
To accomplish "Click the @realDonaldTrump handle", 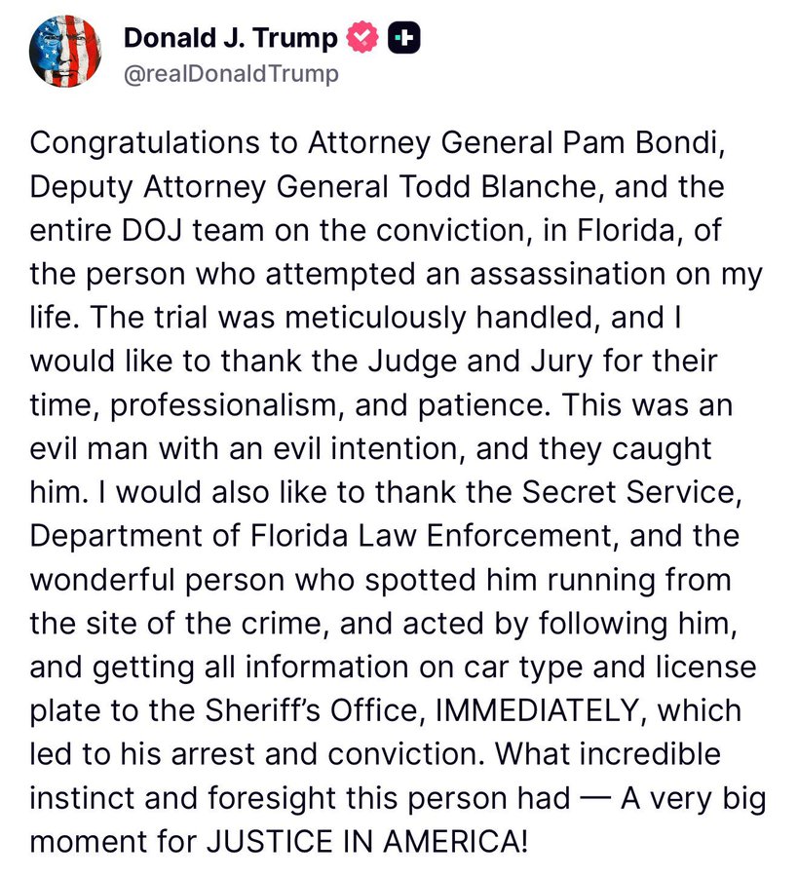I will click(x=232, y=74).
